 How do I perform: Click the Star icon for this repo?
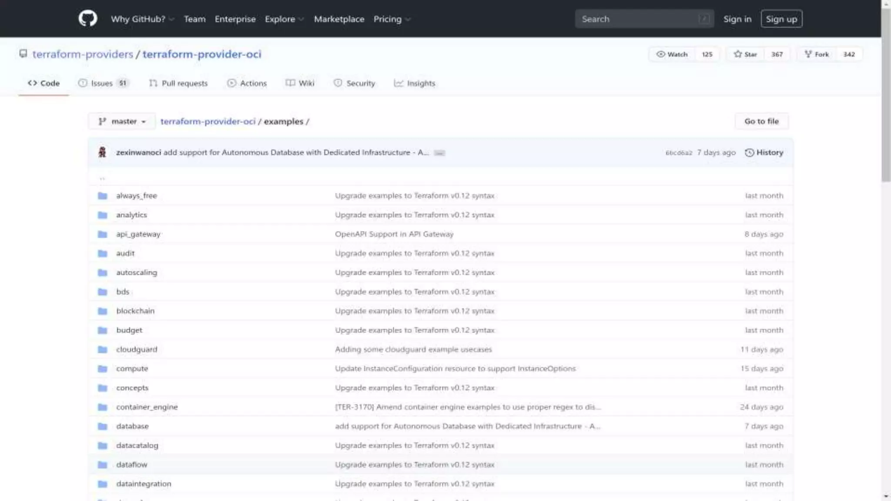(737, 54)
